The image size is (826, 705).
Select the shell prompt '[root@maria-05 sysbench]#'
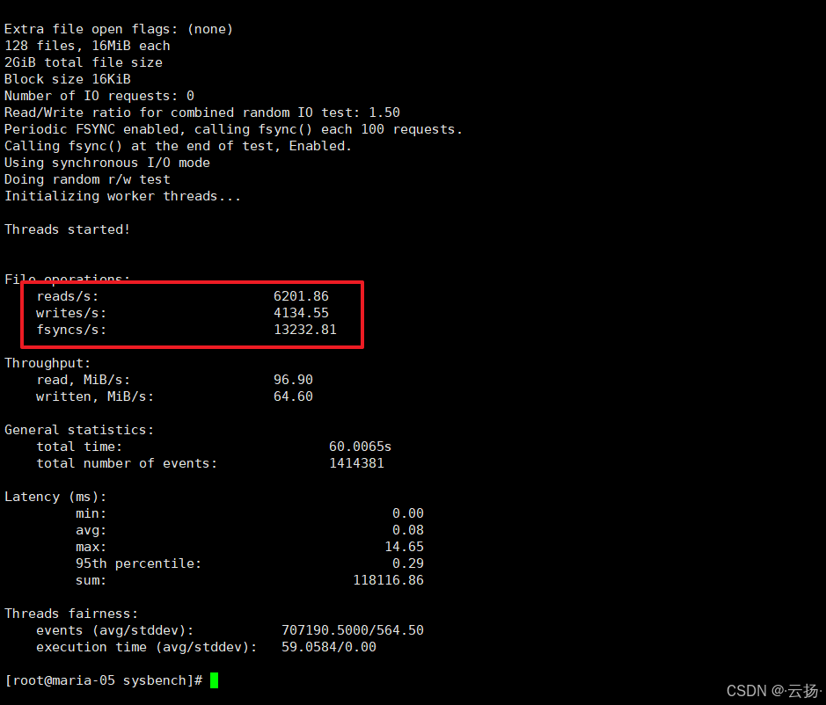[103, 680]
